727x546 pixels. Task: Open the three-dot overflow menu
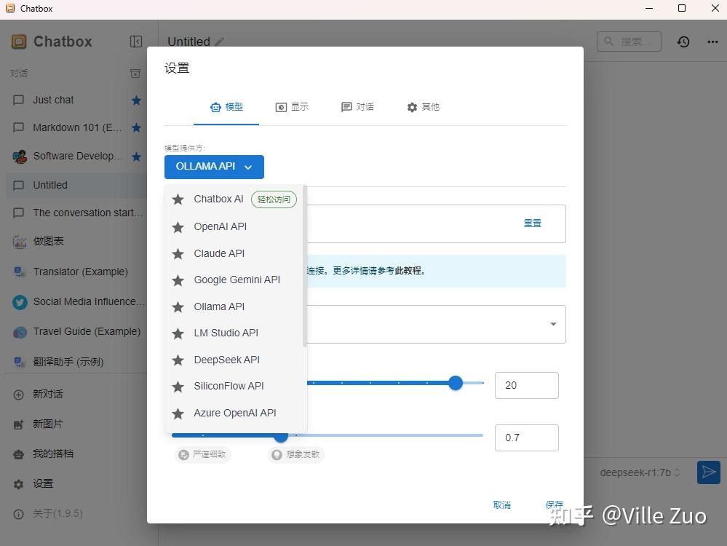[712, 41]
